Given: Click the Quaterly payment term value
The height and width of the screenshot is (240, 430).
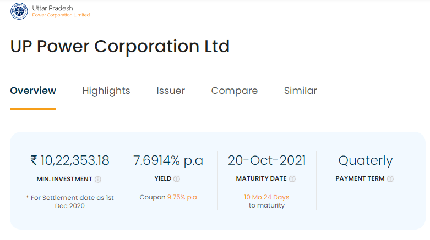Looking at the screenshot, I should (x=366, y=161).
